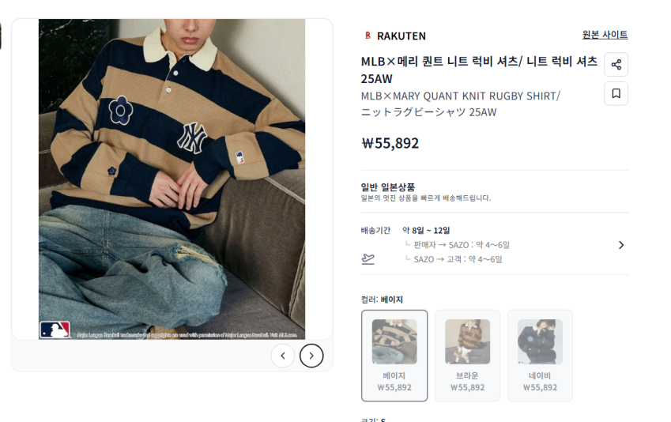
Task: Click the Korean product title text
Action: (479, 70)
